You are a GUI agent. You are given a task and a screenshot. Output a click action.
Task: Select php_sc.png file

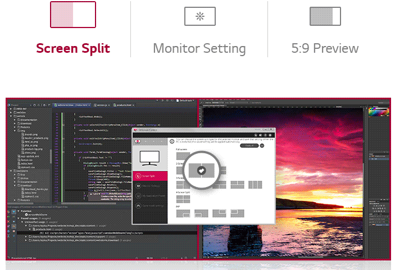coord(29,145)
